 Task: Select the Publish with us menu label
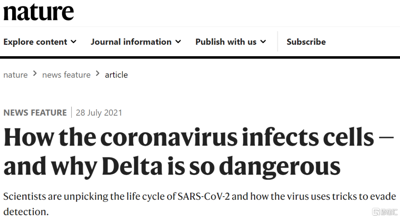(x=226, y=42)
